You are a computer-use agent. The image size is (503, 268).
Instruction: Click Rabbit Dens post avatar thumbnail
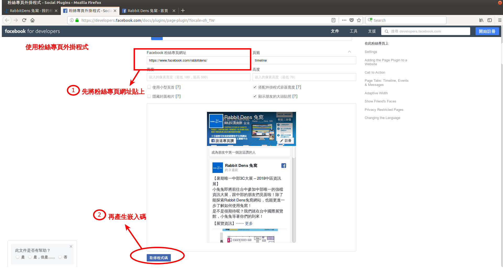coord(217,168)
